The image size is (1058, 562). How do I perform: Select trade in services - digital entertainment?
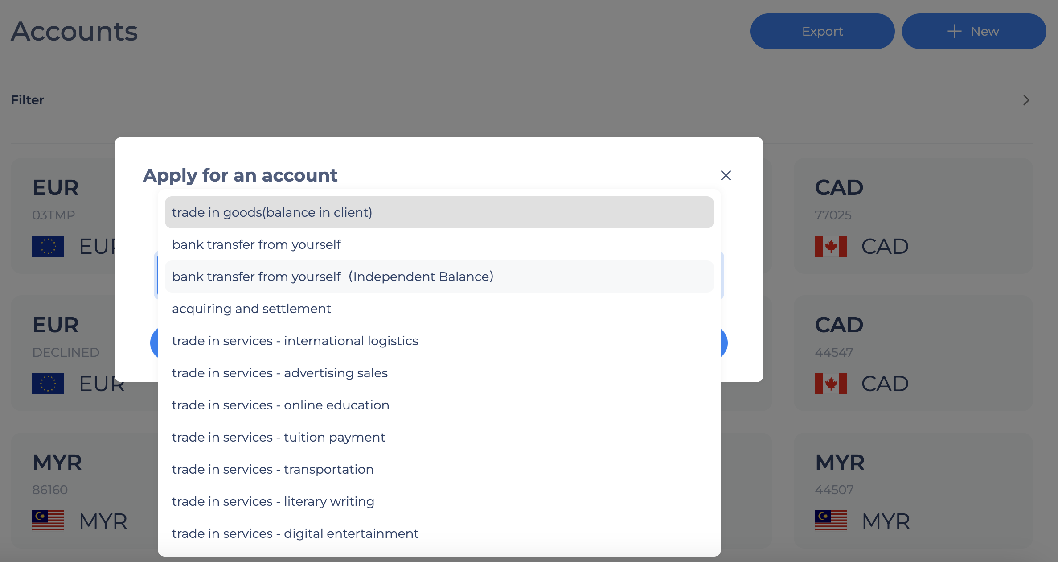439,533
